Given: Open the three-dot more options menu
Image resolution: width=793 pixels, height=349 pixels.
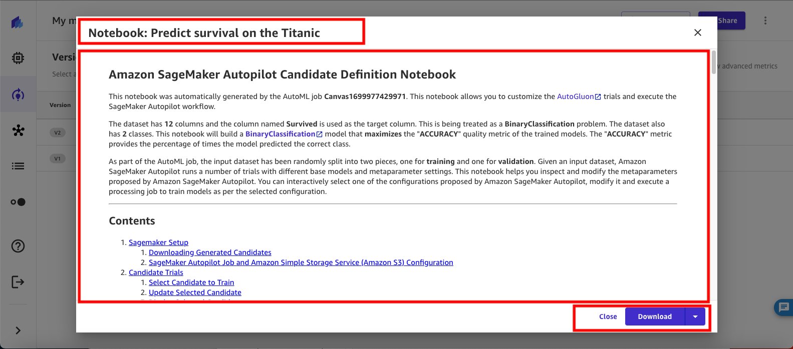Looking at the screenshot, I should [x=765, y=21].
